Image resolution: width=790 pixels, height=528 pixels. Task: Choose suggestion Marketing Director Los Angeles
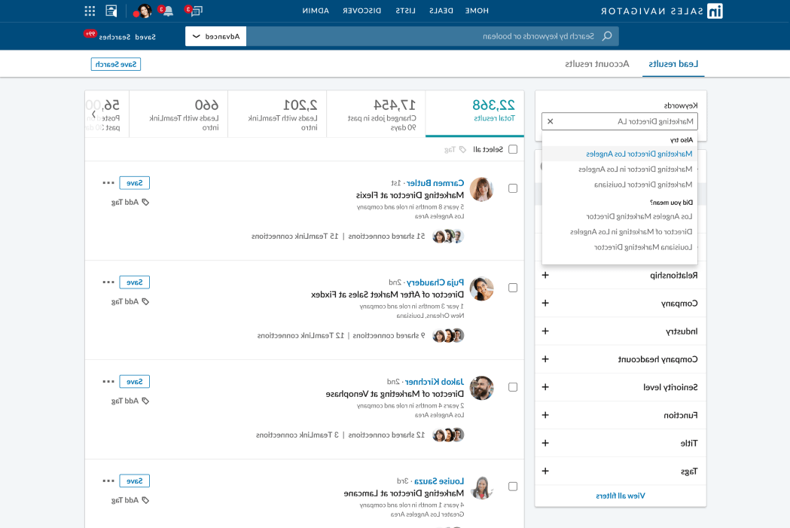(x=620, y=154)
